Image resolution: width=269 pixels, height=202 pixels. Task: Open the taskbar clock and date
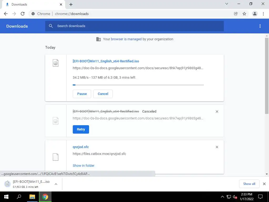pyautogui.click(x=246, y=197)
